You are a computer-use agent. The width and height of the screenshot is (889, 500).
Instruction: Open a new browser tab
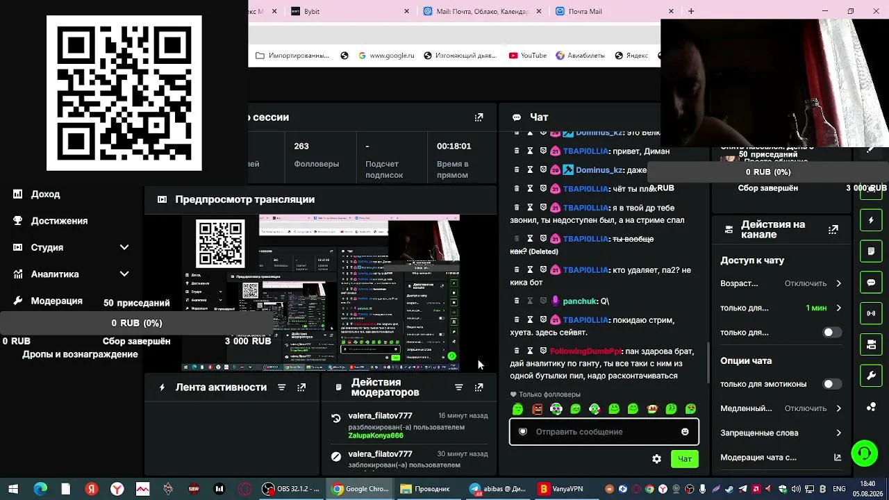691,11
